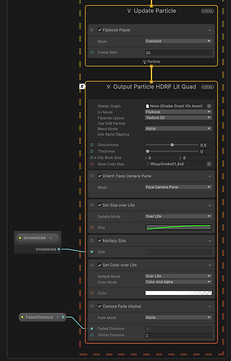Click the Shader Graph object picker icon
Screen dimensions: 231x361
click(x=209, y=106)
